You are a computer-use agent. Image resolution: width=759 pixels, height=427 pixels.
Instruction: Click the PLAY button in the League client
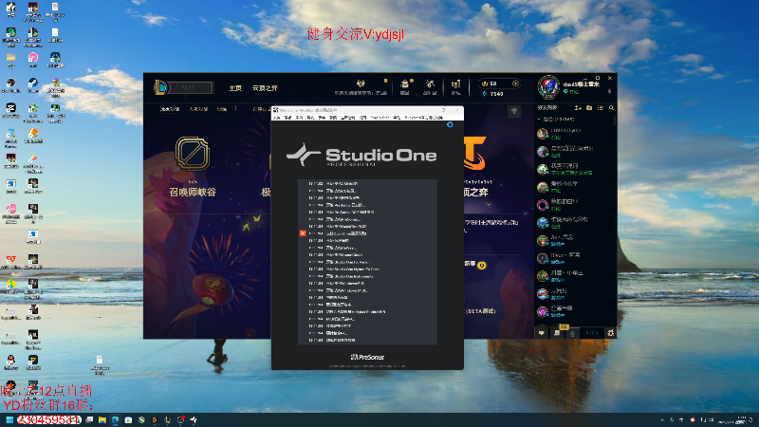coord(189,87)
